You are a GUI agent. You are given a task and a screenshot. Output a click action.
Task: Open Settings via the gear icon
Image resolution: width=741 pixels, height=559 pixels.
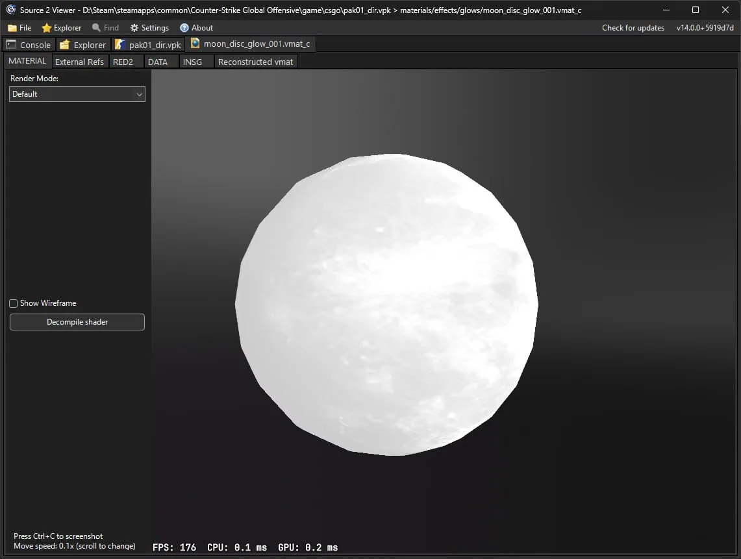134,28
